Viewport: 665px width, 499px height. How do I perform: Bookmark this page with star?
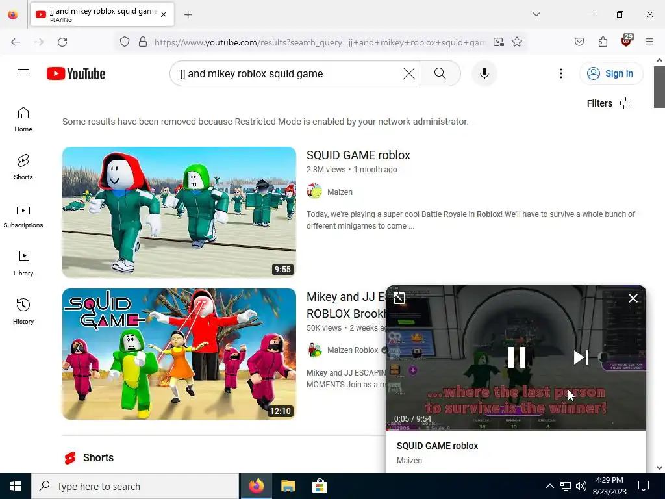(x=516, y=42)
